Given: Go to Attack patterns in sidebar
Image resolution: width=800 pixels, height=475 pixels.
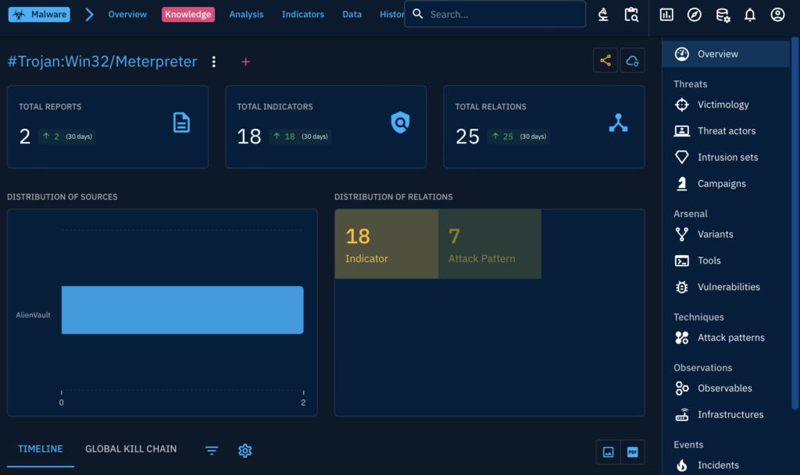Looking at the screenshot, I should (x=730, y=338).
